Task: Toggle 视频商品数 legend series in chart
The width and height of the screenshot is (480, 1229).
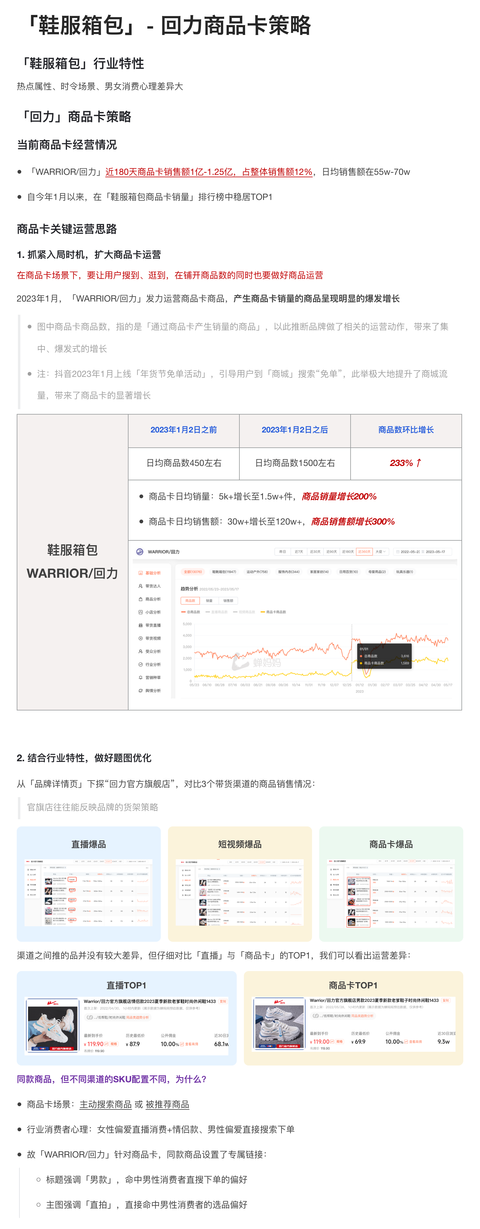Action: pyautogui.click(x=244, y=612)
